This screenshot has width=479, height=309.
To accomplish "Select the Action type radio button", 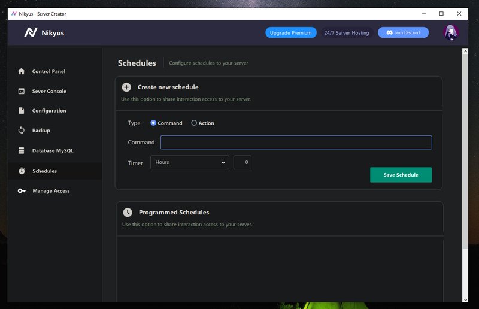I will click(194, 123).
